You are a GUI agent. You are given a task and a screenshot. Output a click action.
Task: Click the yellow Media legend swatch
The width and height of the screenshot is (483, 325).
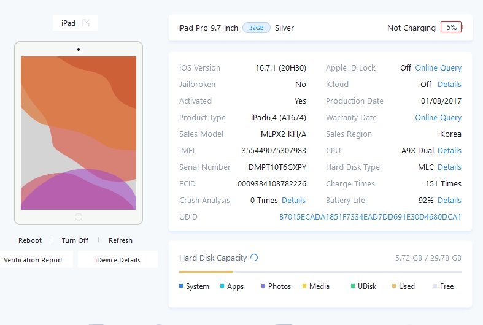304,286
